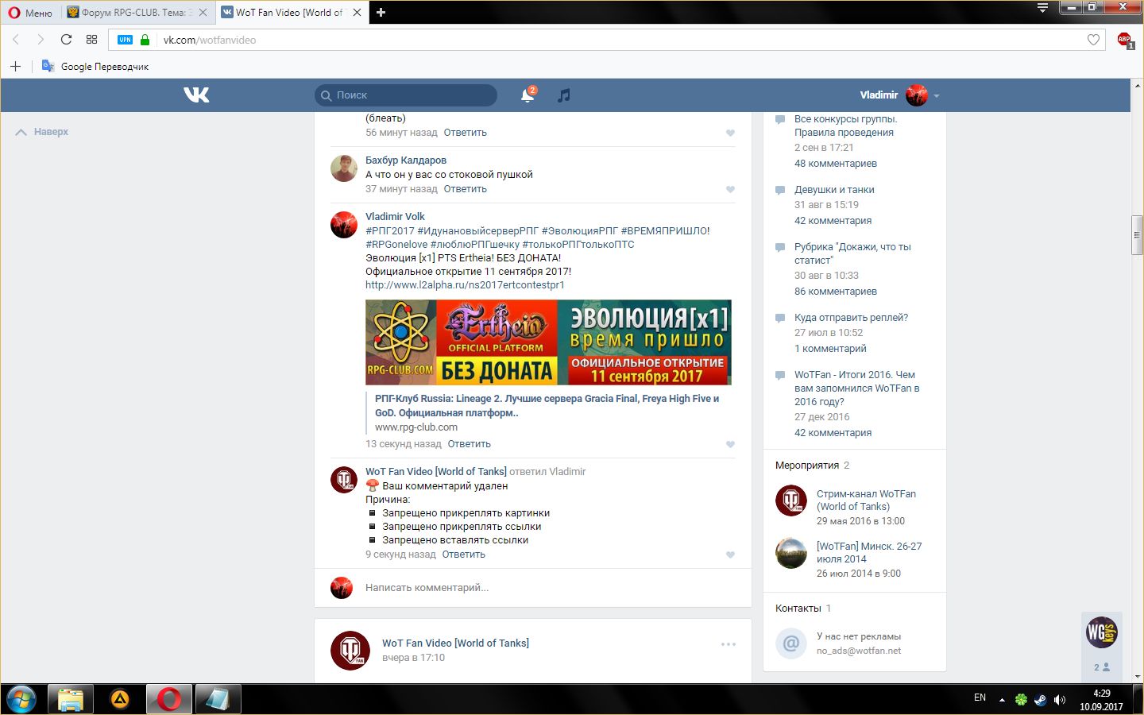Close the Форум RPG-CLUB tab
Image resolution: width=1144 pixels, height=715 pixels.
(x=203, y=13)
